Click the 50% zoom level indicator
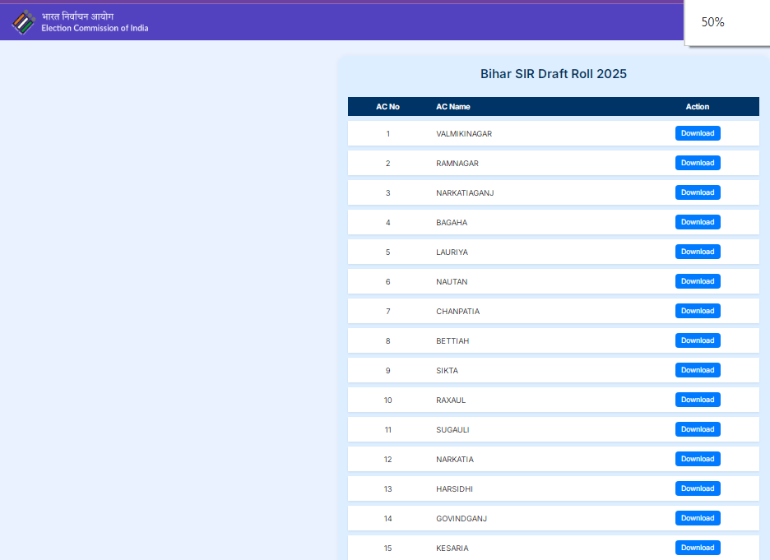This screenshot has width=770, height=560. (711, 22)
